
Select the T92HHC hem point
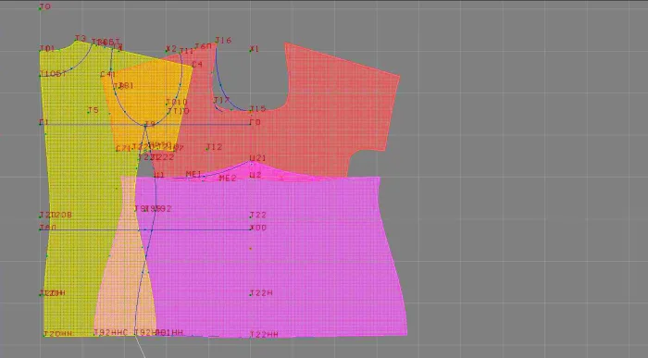point(95,334)
